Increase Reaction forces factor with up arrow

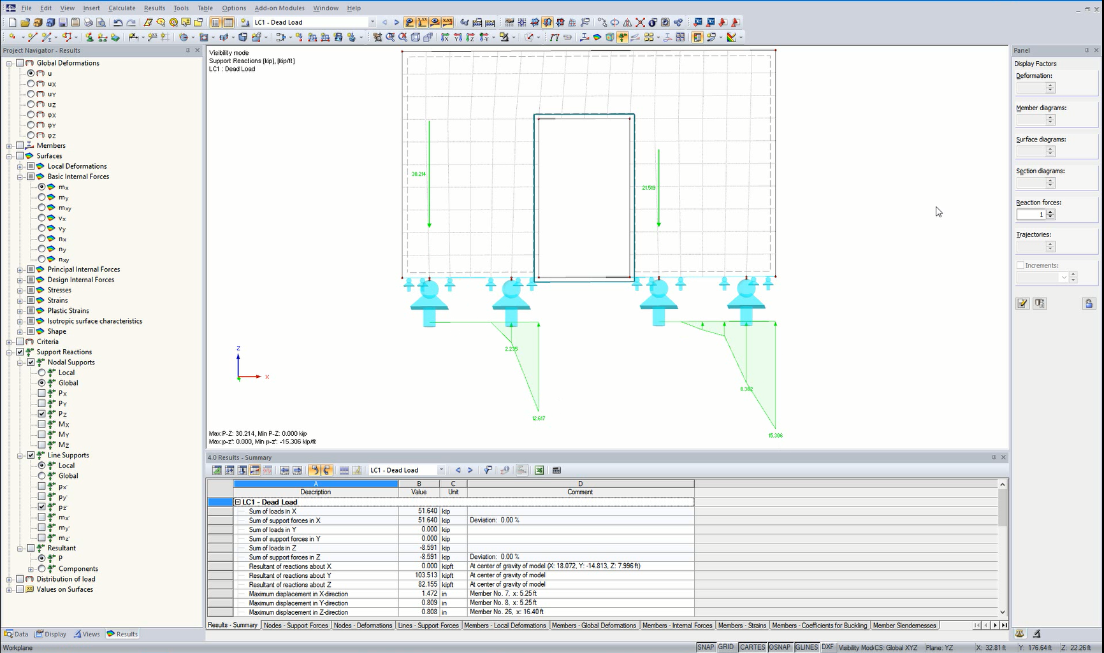tap(1050, 212)
